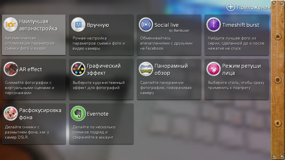Image resolution: width=285 pixels, height=160 pixels.
Task: Select the Режим ретуши лица title
Action: point(241,70)
